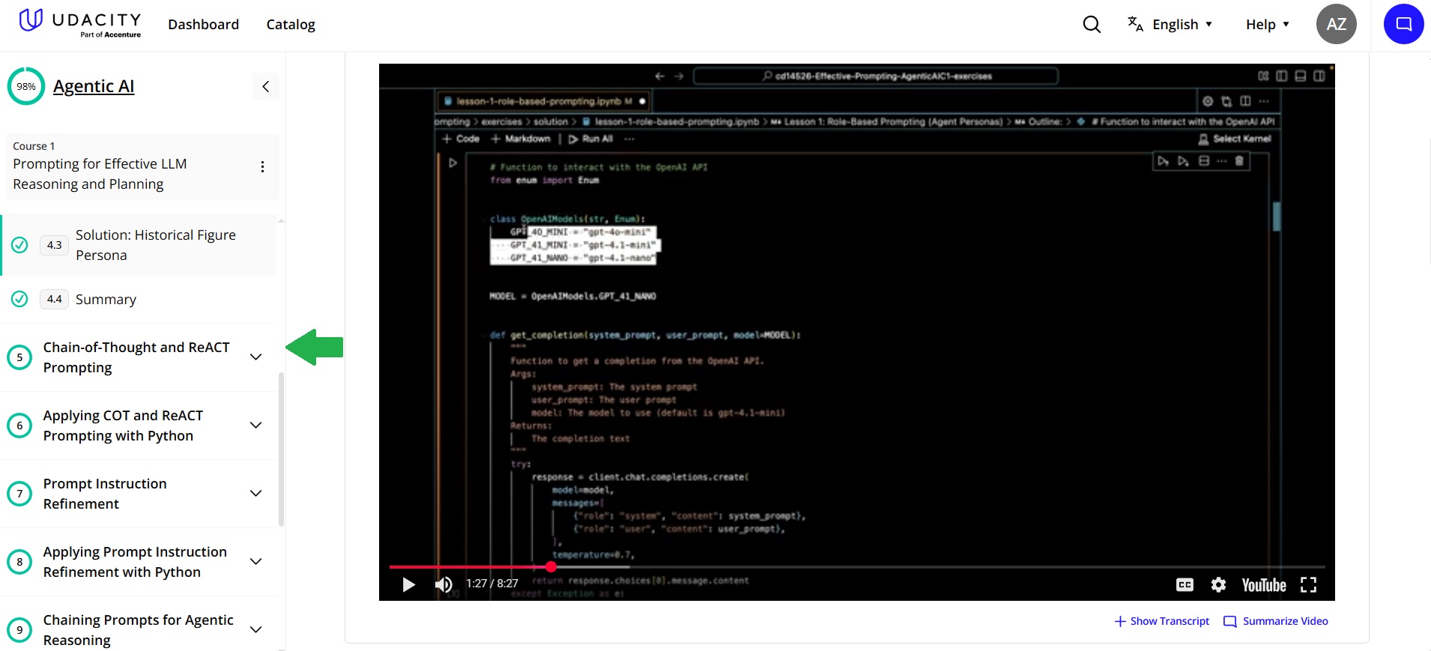The width and height of the screenshot is (1431, 651).
Task: Open the chat assistant bubble icon
Action: pos(1403,24)
